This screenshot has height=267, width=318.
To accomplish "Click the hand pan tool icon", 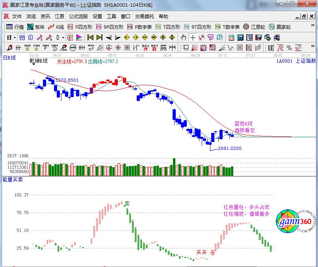I will (x=183, y=37).
